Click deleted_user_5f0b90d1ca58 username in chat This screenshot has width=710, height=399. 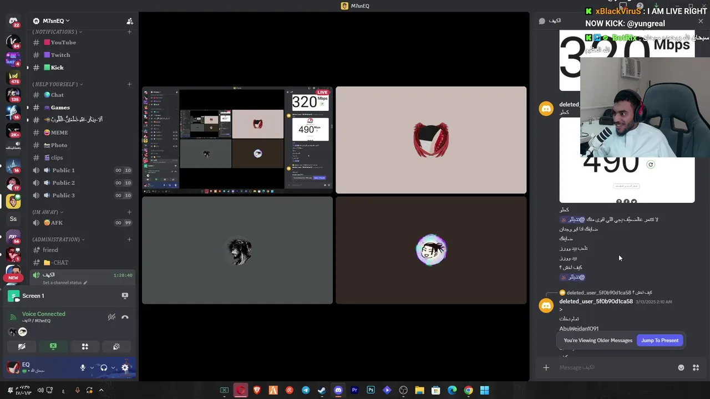coord(596,301)
